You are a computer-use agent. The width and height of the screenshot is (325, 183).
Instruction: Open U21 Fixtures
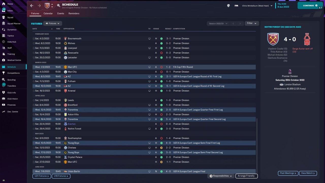(42, 176)
